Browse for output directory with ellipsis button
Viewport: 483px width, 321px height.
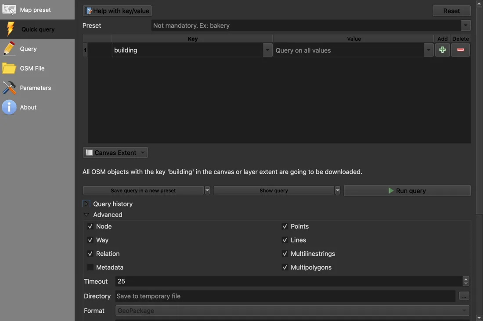pos(464,296)
